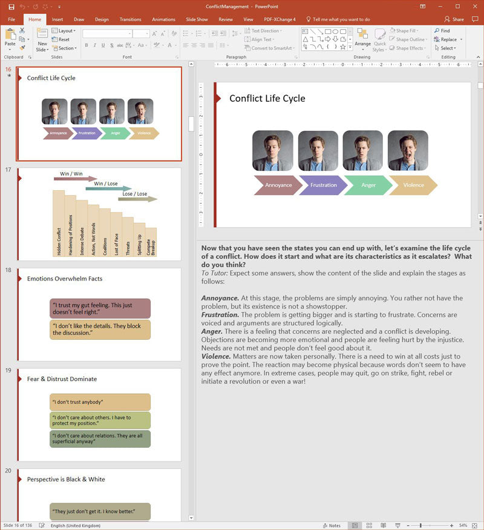Open Replace dropdown arrow

[x=462, y=39]
